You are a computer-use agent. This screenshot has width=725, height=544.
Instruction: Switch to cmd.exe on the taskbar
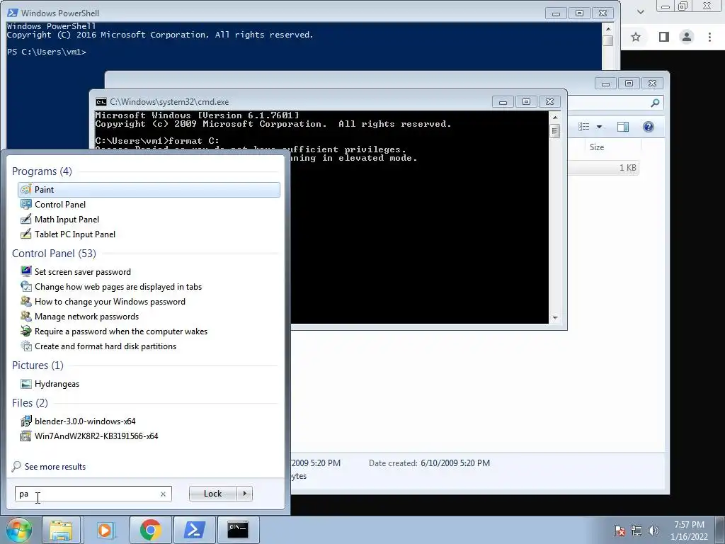(x=238, y=530)
